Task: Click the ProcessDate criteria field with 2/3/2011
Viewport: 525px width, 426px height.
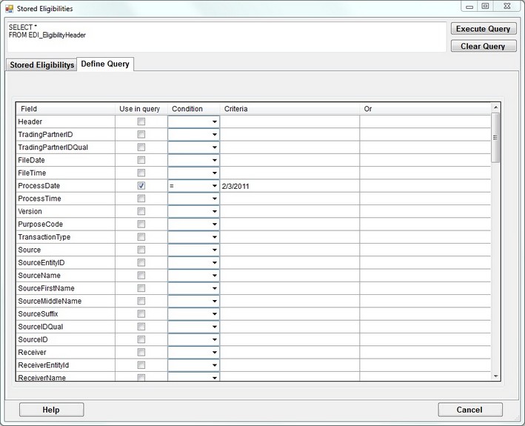Action: click(x=289, y=186)
